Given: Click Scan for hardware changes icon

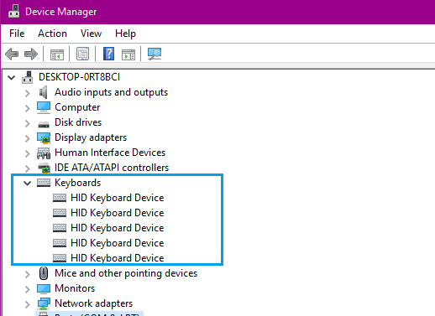Looking at the screenshot, I should click(155, 54).
